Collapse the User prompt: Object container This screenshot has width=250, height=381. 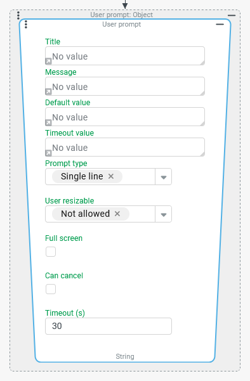tap(232, 15)
